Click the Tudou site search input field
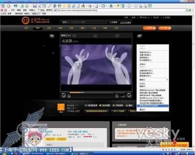This screenshot has width=195, height=155. [88, 22]
